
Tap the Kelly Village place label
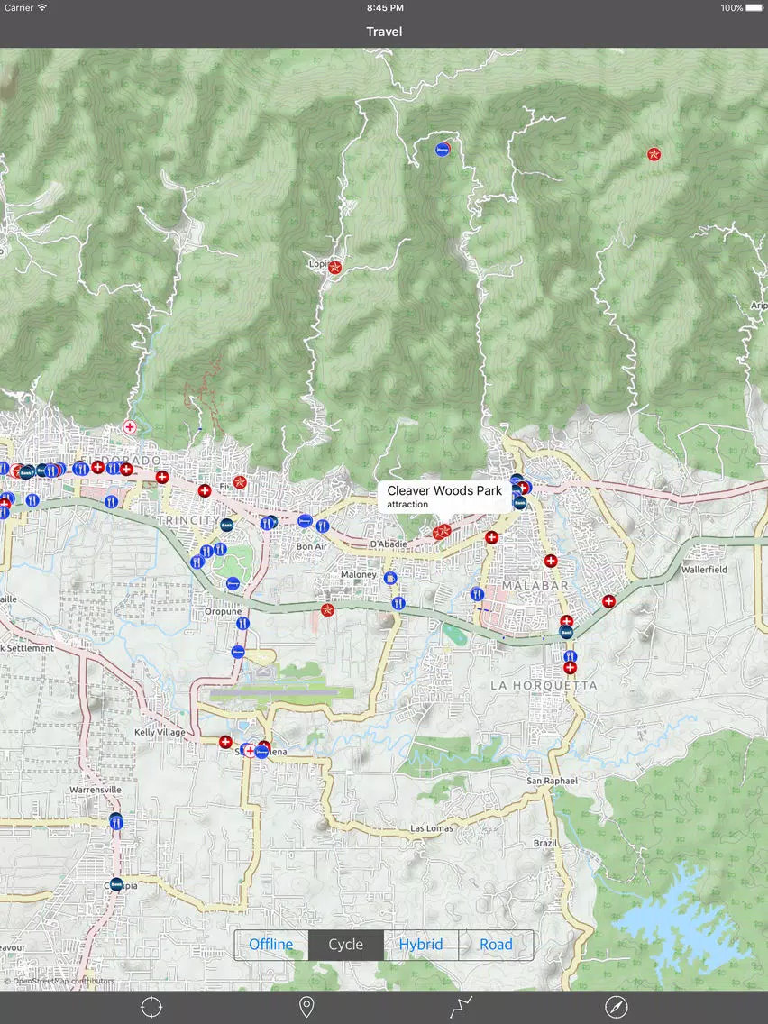[160, 732]
